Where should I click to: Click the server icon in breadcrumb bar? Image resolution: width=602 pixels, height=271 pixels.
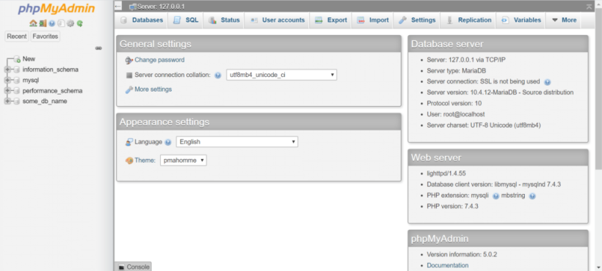(x=133, y=7)
